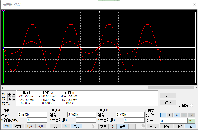Viewport: 198px width, 130px height.
Task: Set trigger mode to 无
Action: [x=190, y=126]
